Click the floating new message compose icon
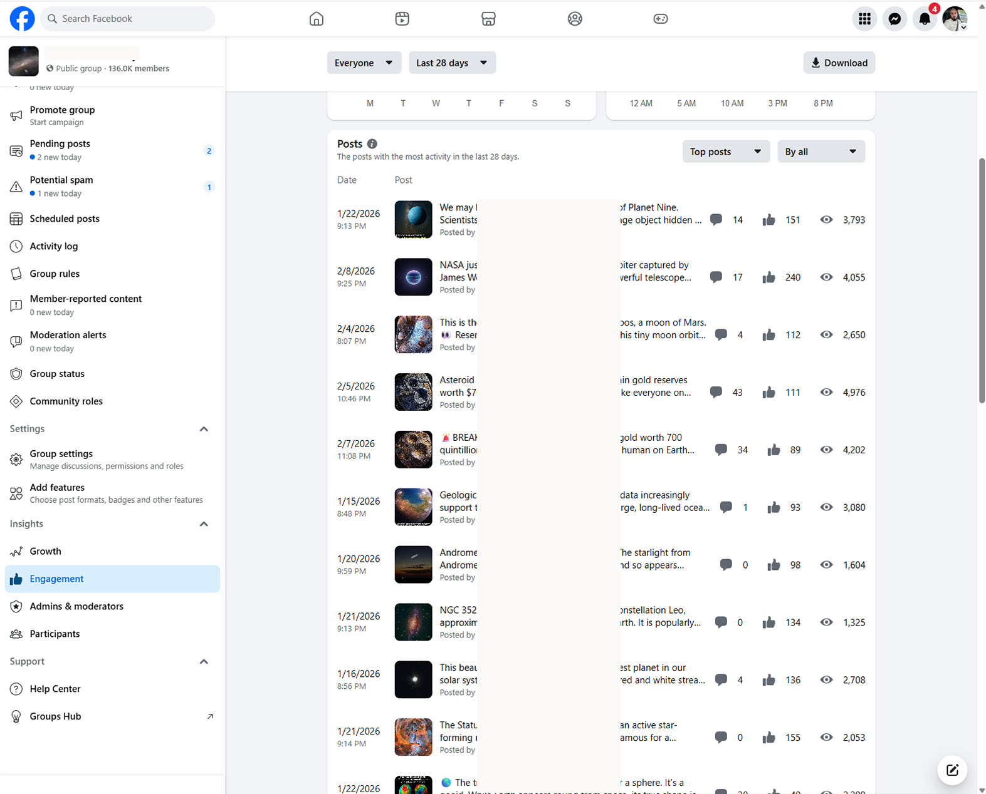This screenshot has height=794, width=986. coord(952,770)
